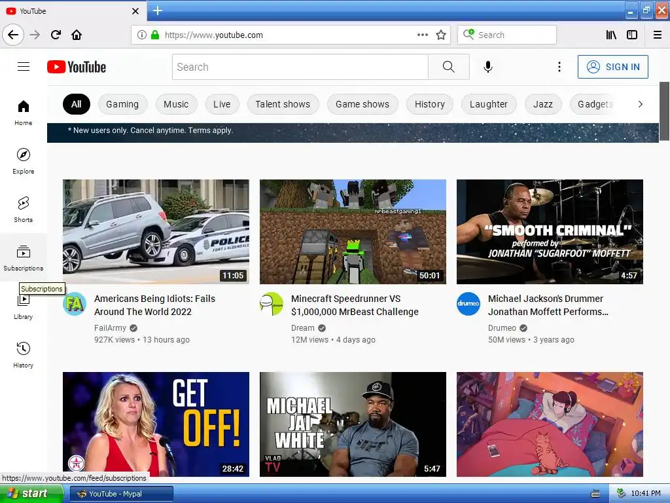Open page actions three-dot menu in address bar

coord(423,35)
